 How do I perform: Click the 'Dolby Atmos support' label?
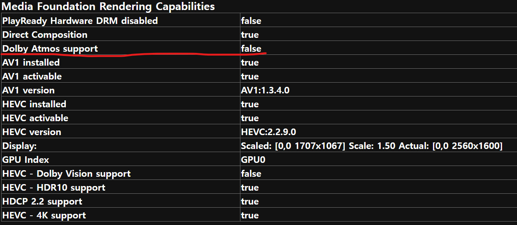pyautogui.click(x=50, y=49)
